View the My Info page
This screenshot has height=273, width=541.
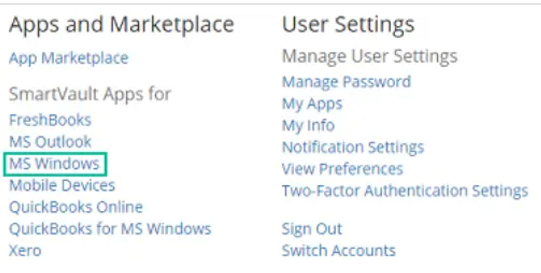[308, 125]
